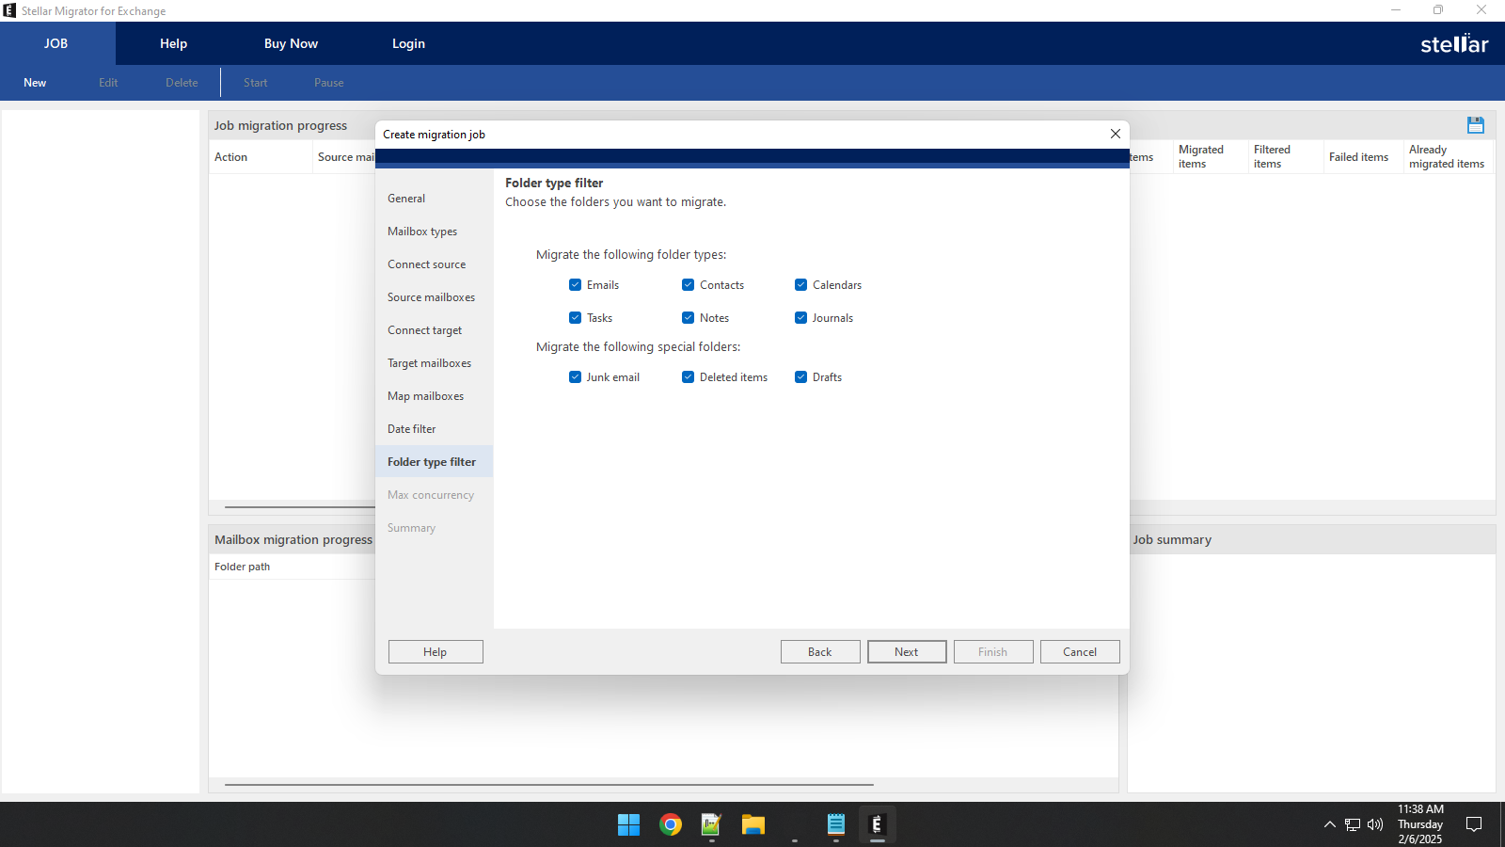This screenshot has width=1505, height=847.
Task: Click the Next button
Action: click(x=907, y=652)
